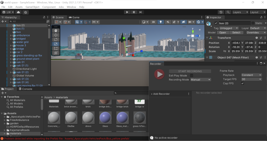
Task: Click Add Recorder button
Action: coord(160,94)
